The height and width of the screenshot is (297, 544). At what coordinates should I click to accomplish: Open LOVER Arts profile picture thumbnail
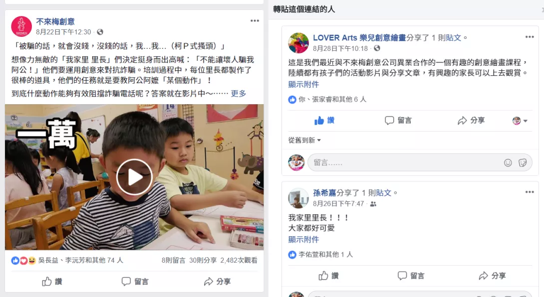(x=298, y=43)
